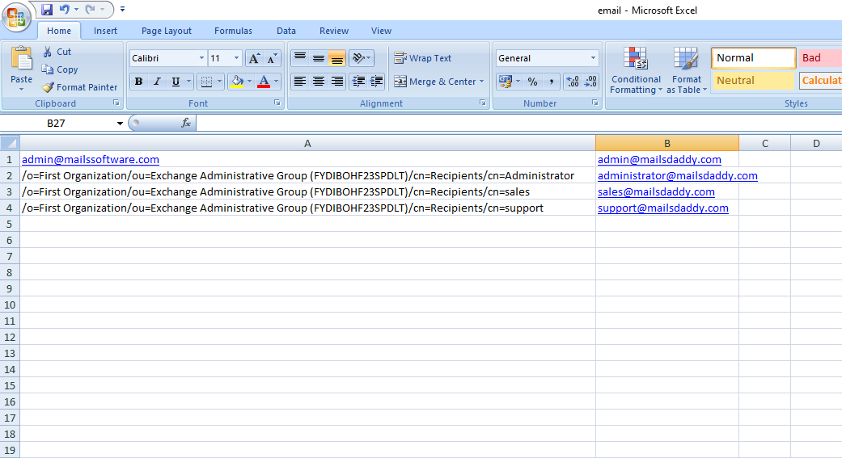Open text orientation options
The height and width of the screenshot is (458, 842).
click(x=362, y=58)
